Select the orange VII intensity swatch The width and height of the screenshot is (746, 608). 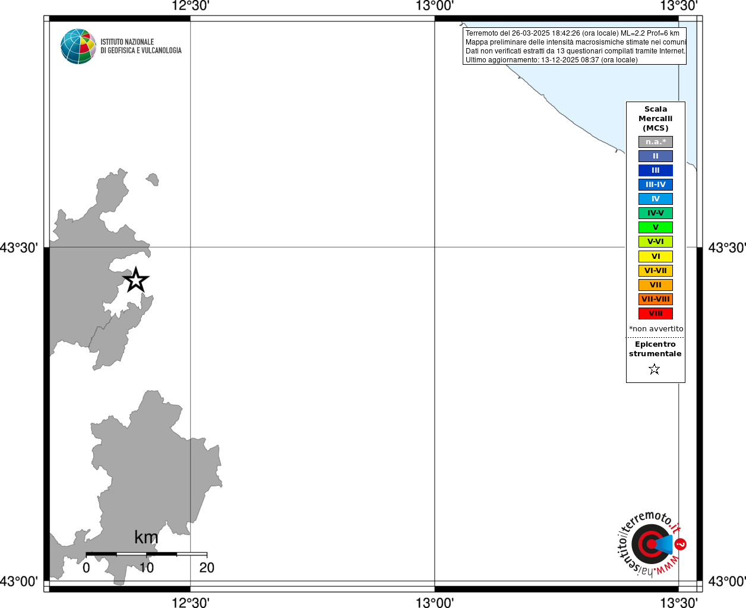(x=656, y=285)
